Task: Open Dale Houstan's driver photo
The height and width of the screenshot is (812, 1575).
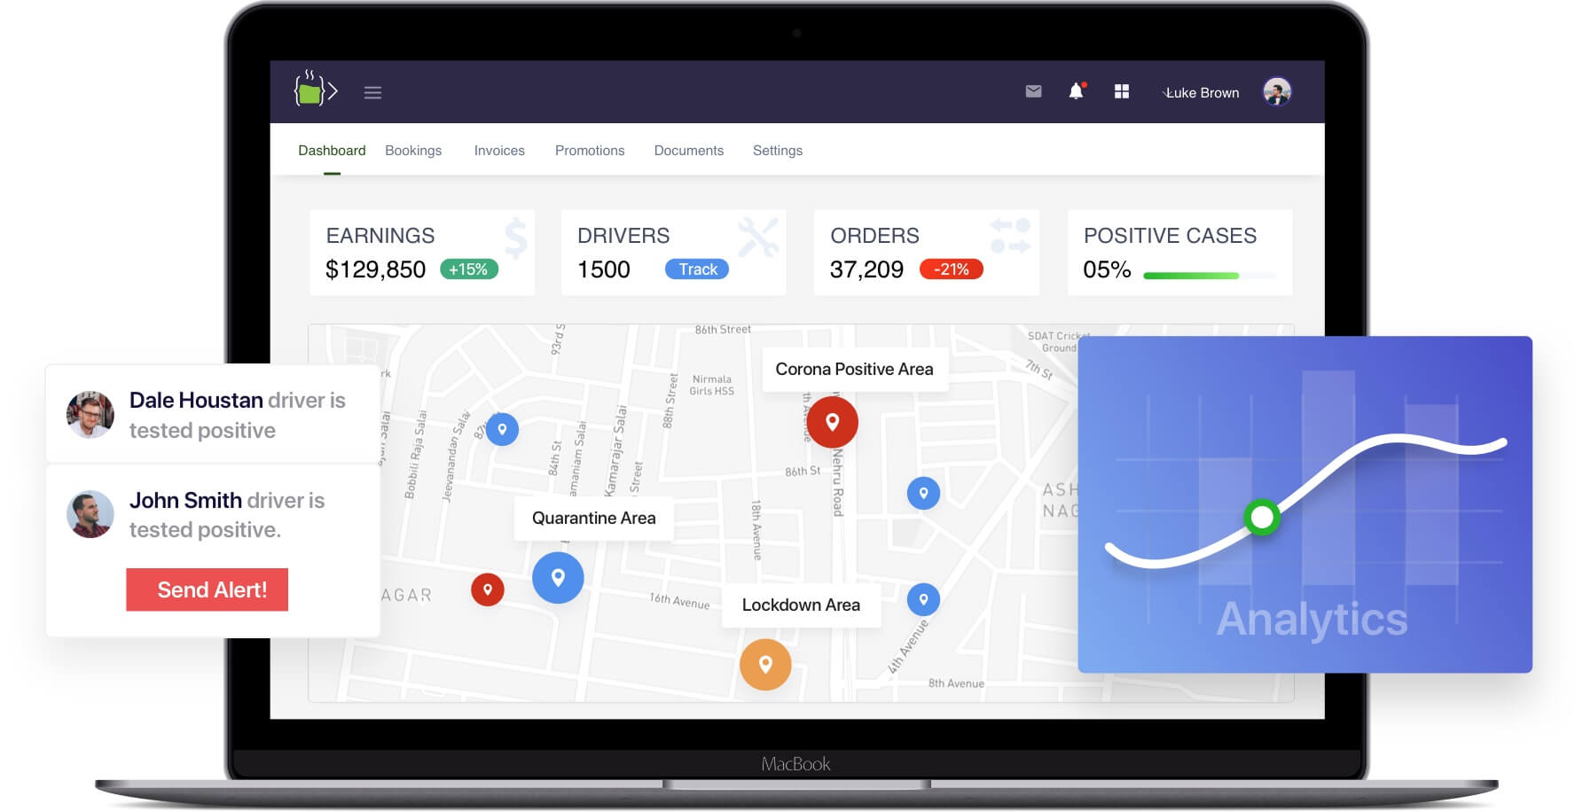Action: click(90, 415)
